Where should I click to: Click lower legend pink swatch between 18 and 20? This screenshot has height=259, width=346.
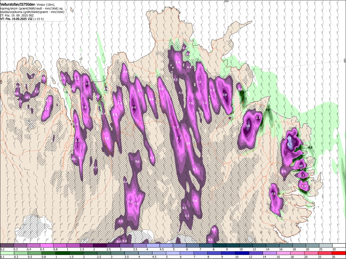tap(298, 253)
